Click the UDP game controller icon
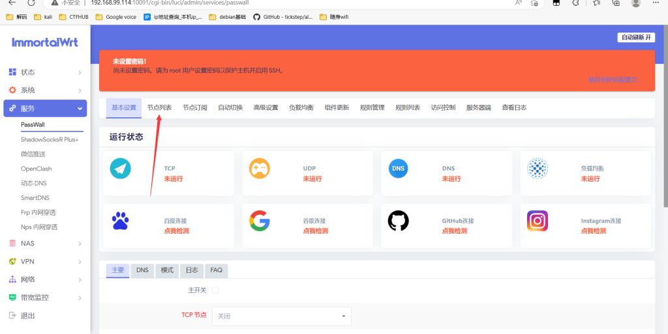The width and height of the screenshot is (668, 334). (259, 169)
